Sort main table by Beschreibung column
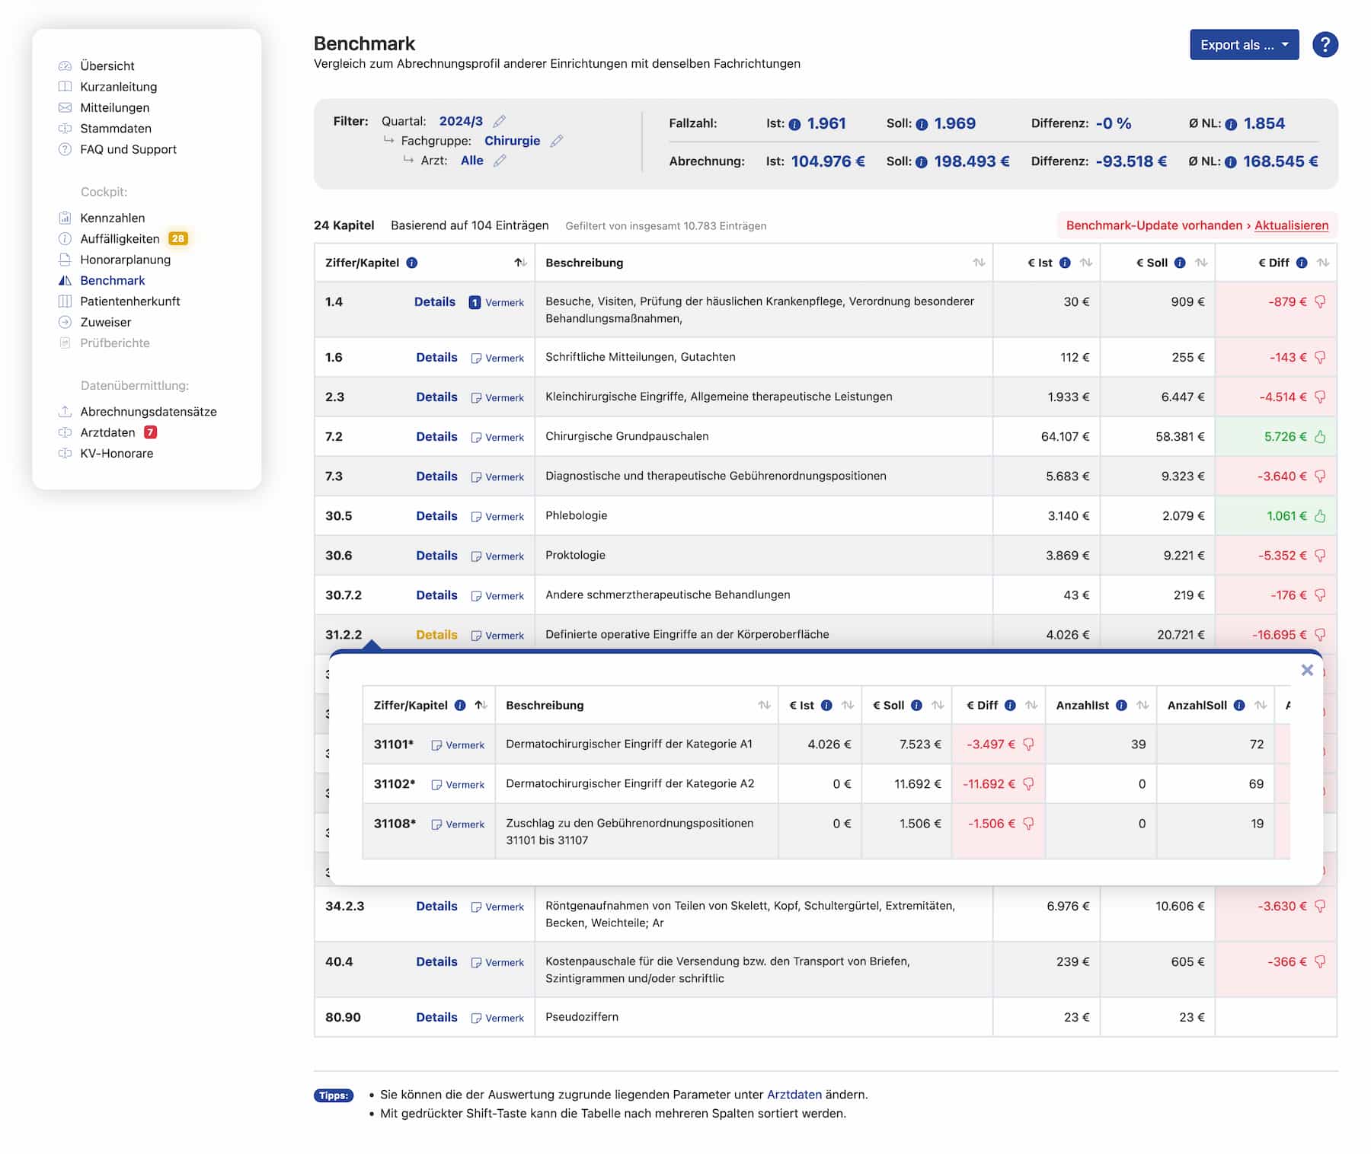 (x=979, y=263)
